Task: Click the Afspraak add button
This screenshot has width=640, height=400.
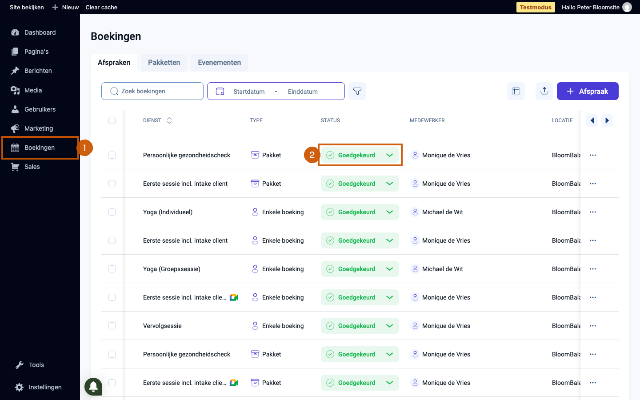Action: click(x=588, y=91)
